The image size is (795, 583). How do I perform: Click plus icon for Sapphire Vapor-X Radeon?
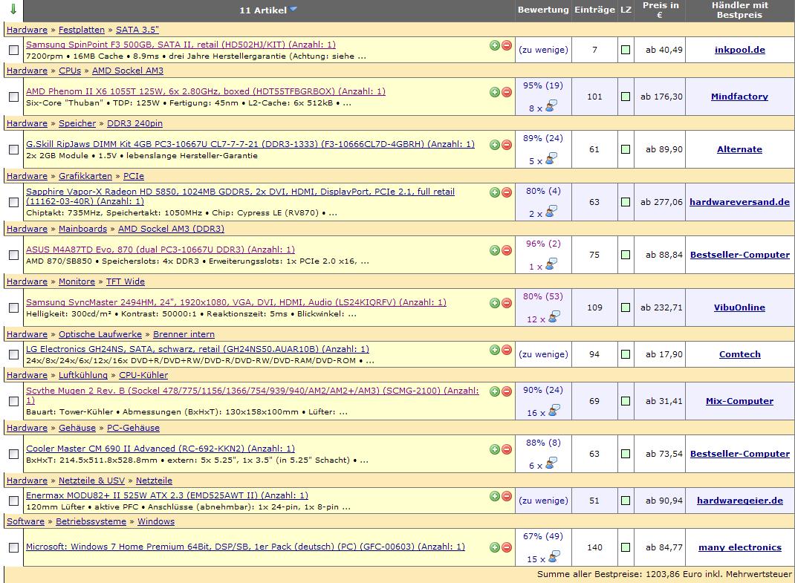495,192
